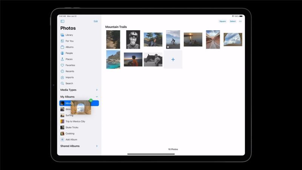
Task: Tap the Edit button in the sidebar
Action: point(96,22)
